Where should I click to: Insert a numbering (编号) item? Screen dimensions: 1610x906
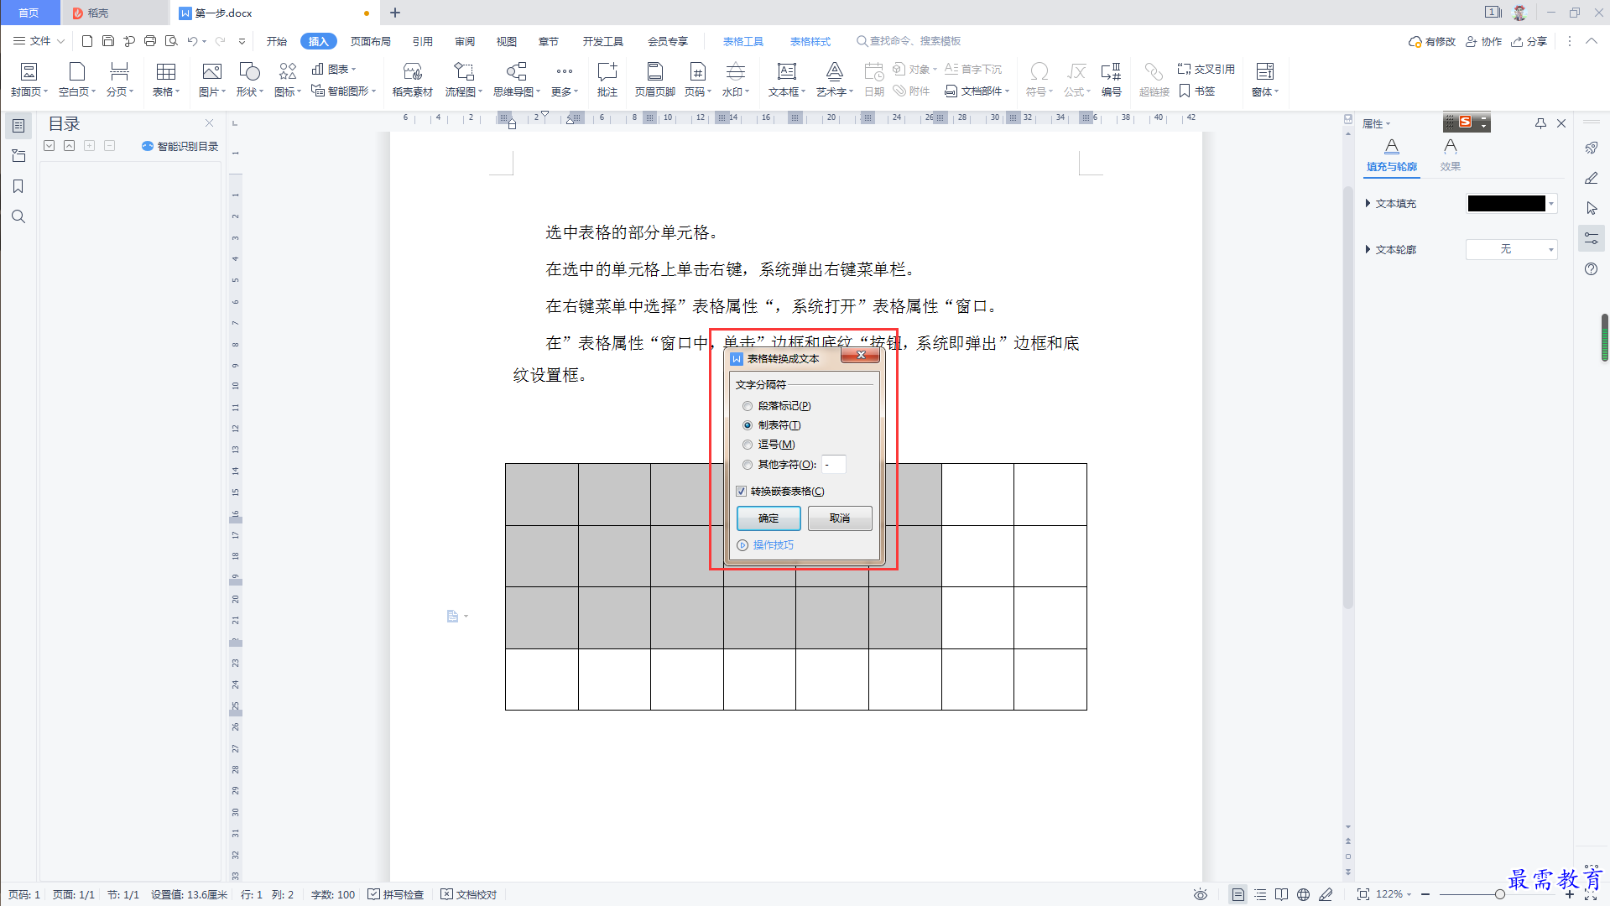[1112, 80]
